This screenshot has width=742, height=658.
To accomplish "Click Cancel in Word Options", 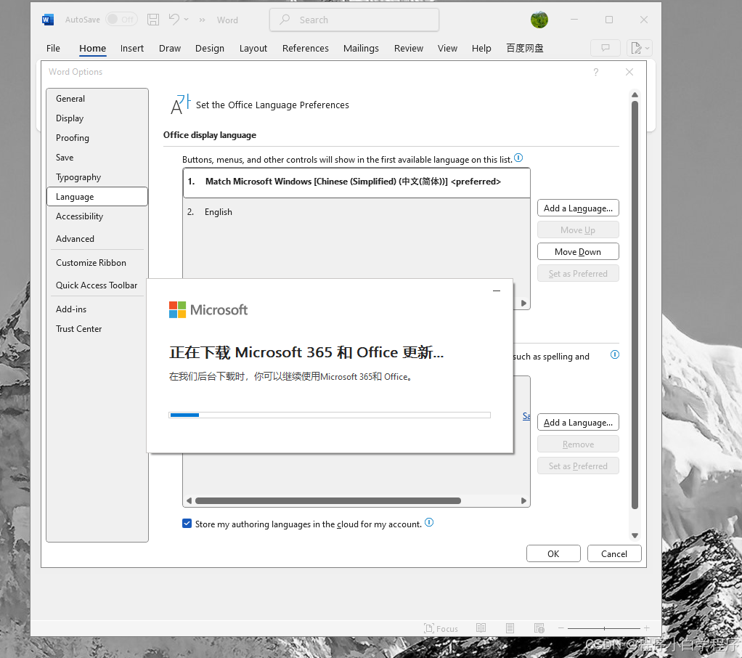I will click(x=614, y=554).
